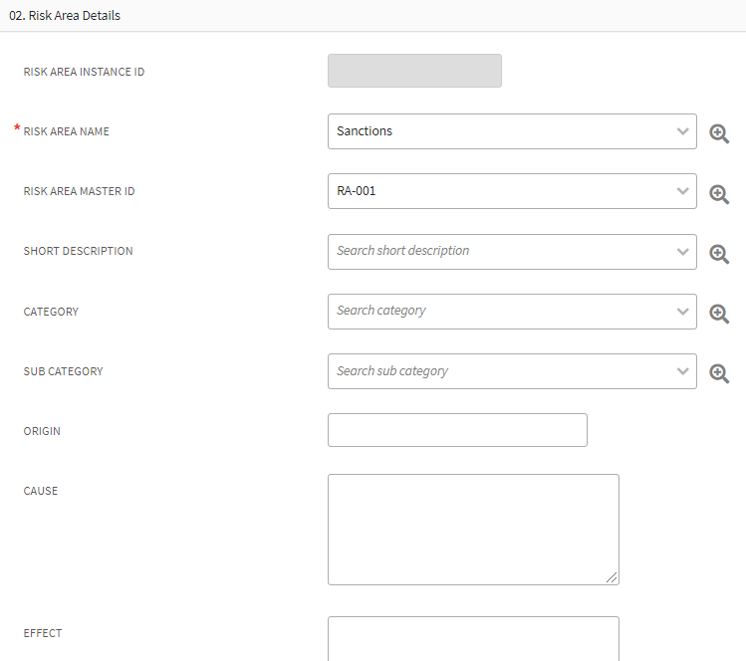Focus the Search short description field

[x=498, y=251]
